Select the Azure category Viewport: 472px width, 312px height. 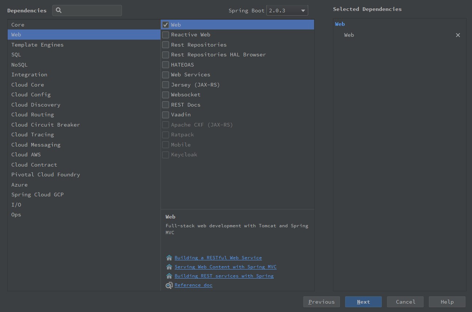tap(84, 185)
